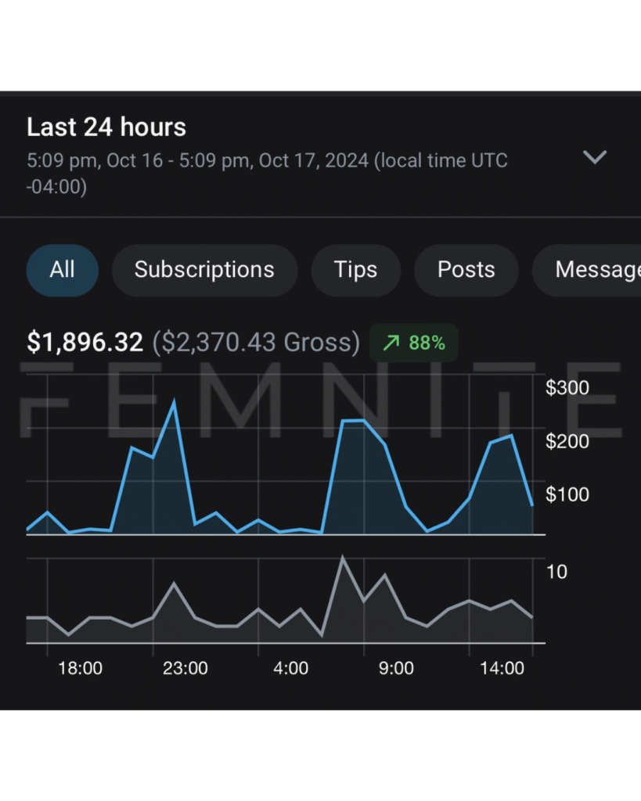Select the All filter tab
The height and width of the screenshot is (801, 641).
(x=63, y=270)
